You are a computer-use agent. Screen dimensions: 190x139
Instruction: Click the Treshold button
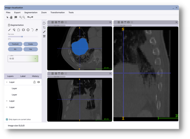click(x=15, y=44)
